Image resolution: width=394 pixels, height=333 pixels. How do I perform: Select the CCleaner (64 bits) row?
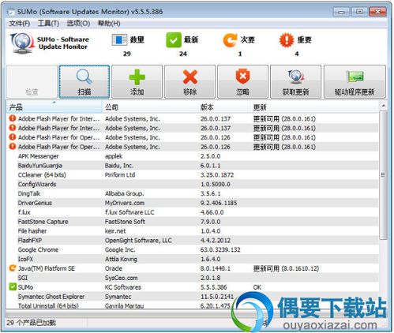pos(193,175)
